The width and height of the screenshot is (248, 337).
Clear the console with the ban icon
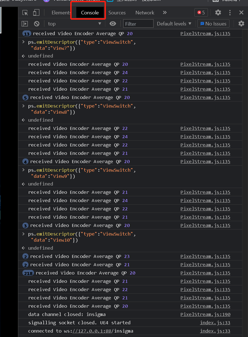37,24
